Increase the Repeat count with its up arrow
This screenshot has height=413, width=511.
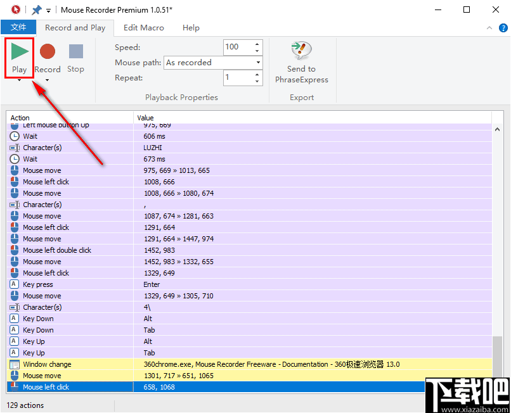click(x=256, y=74)
